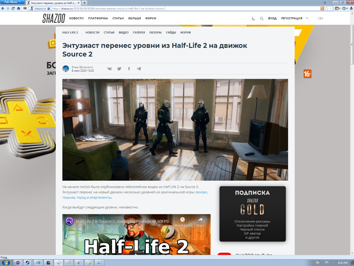Image resolution: width=354 pixels, height=266 pixels.
Task: Share the article on Twitter
Action: pyautogui.click(x=119, y=69)
